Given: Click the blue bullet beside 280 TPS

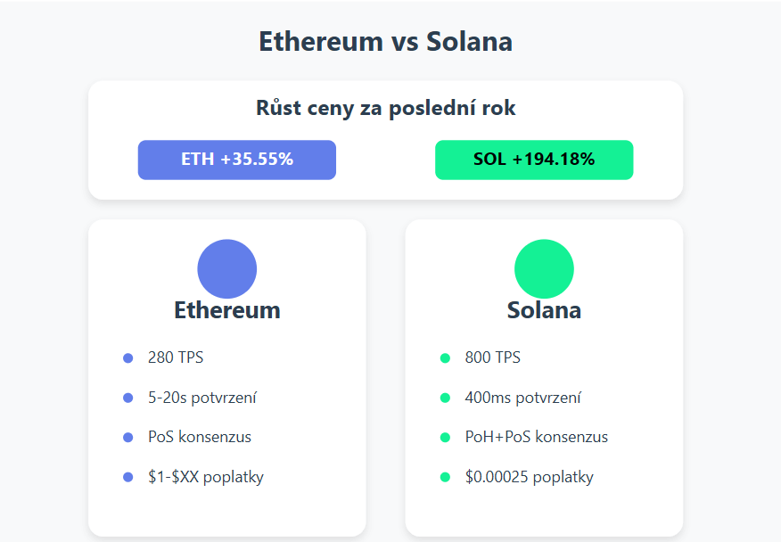Looking at the screenshot, I should pyautogui.click(x=127, y=358).
